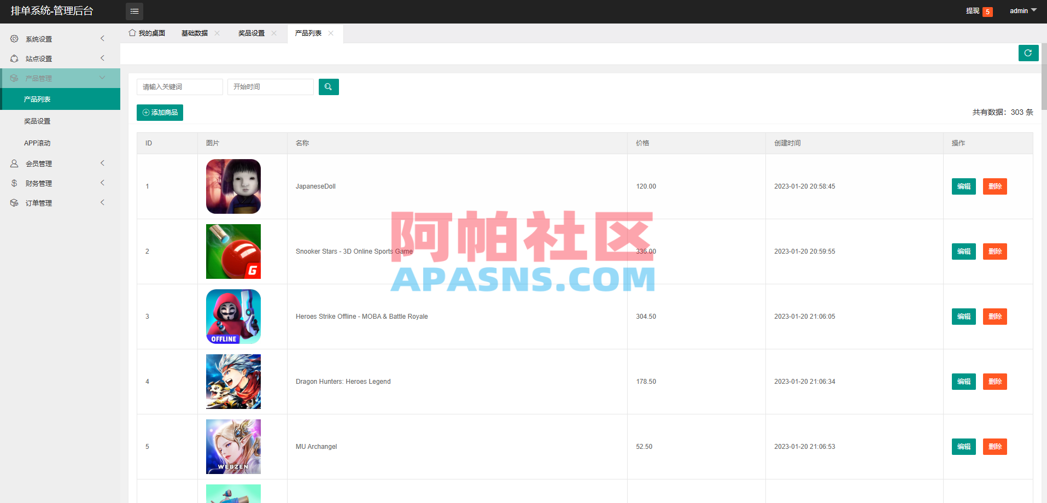This screenshot has width=1047, height=503.
Task: Open product ID 1 link
Action: click(147, 186)
